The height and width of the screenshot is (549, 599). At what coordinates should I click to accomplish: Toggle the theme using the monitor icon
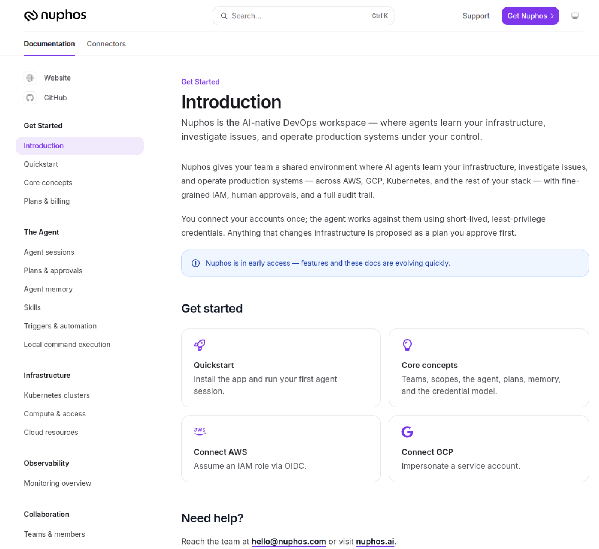[575, 16]
